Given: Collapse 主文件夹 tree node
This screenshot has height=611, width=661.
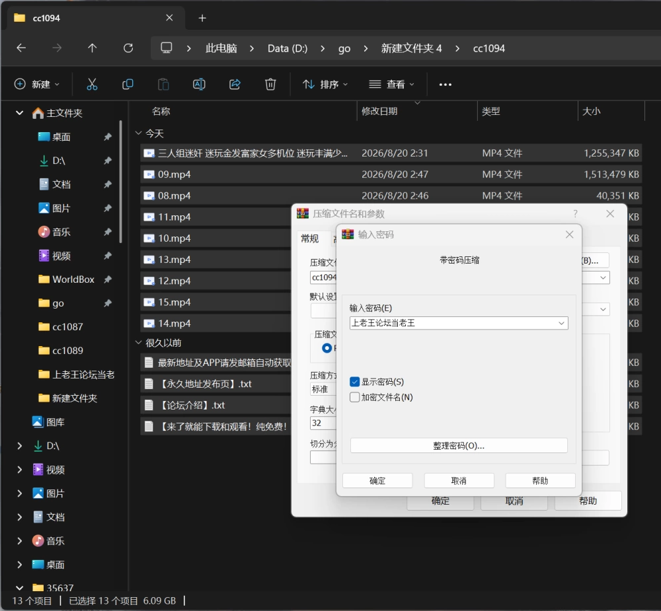Looking at the screenshot, I should pyautogui.click(x=19, y=112).
